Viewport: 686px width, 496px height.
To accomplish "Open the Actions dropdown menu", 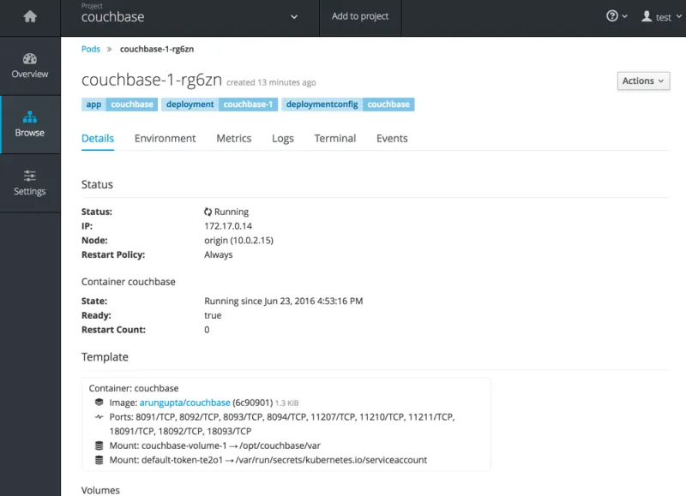I will click(x=643, y=81).
